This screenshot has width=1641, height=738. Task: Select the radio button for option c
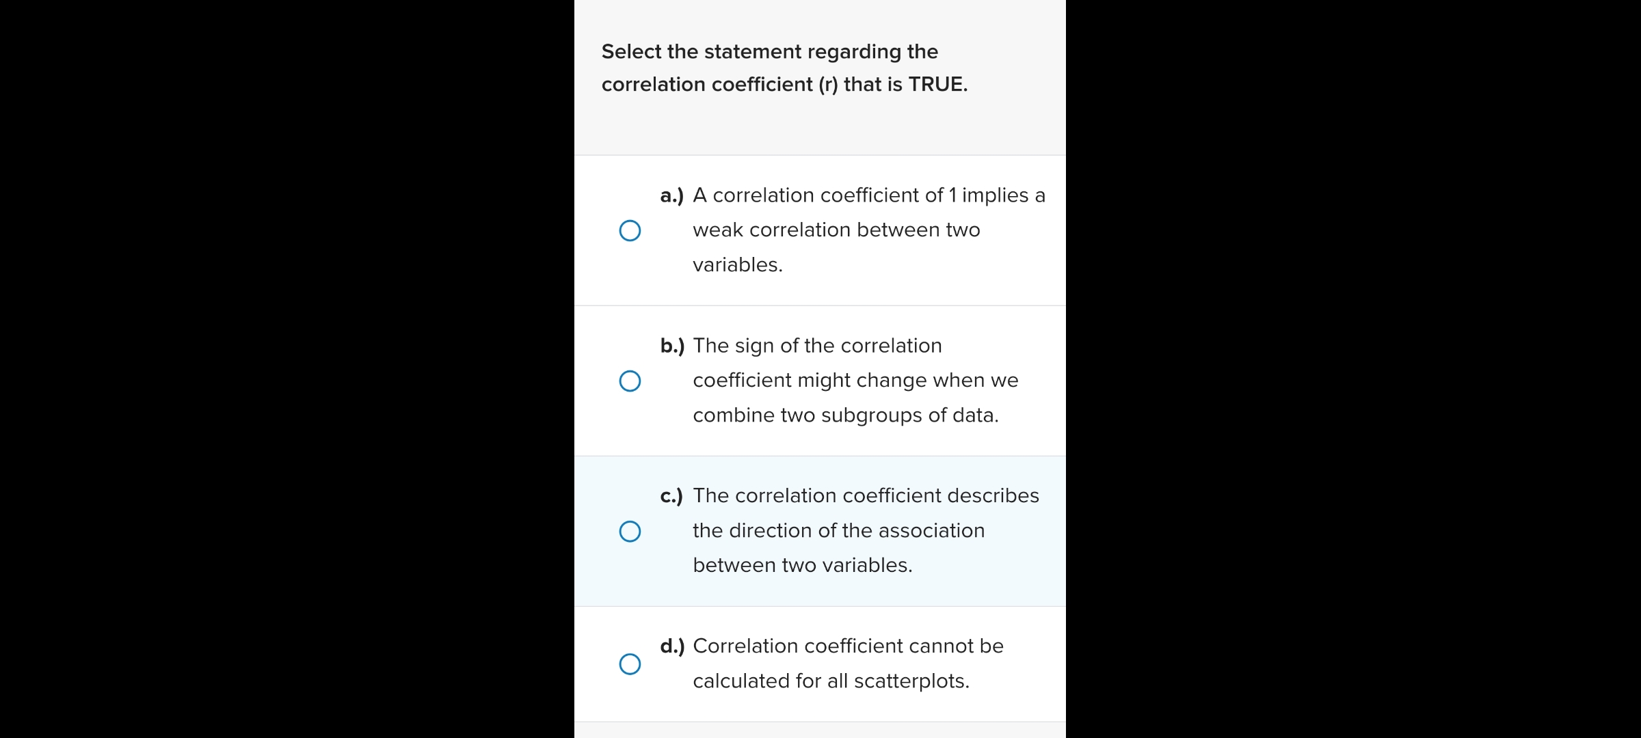[x=630, y=531]
